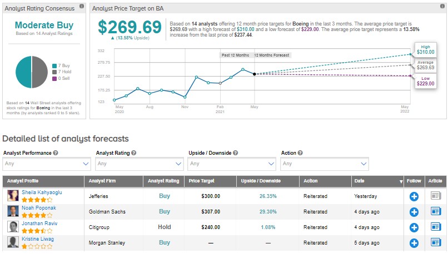The image size is (448, 254).
Task: Open article icon for Citigroup row
Action: [x=436, y=227]
